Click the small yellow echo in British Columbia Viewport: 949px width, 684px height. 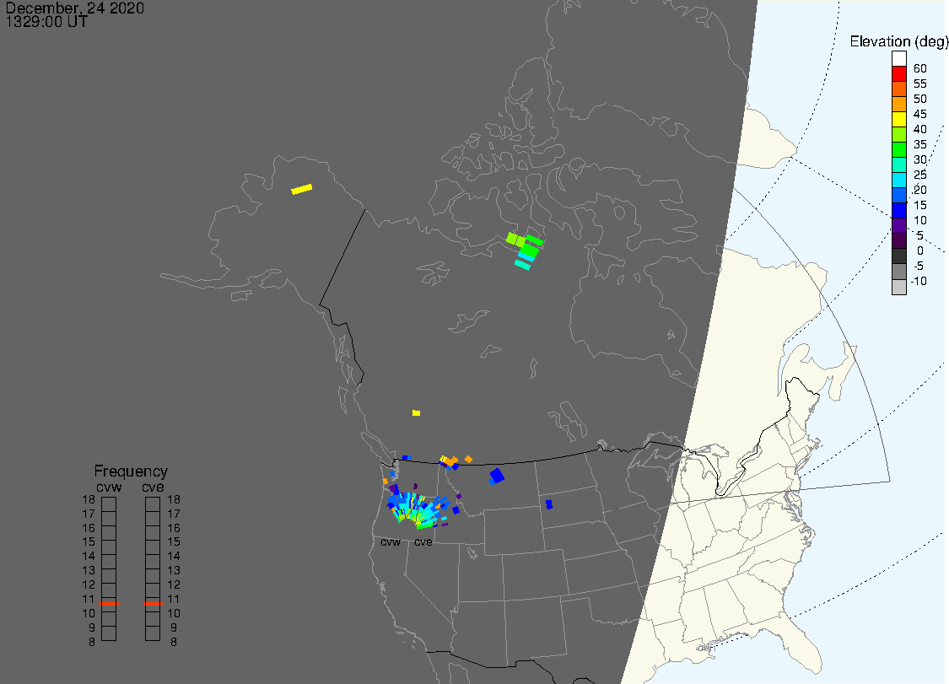[417, 412]
